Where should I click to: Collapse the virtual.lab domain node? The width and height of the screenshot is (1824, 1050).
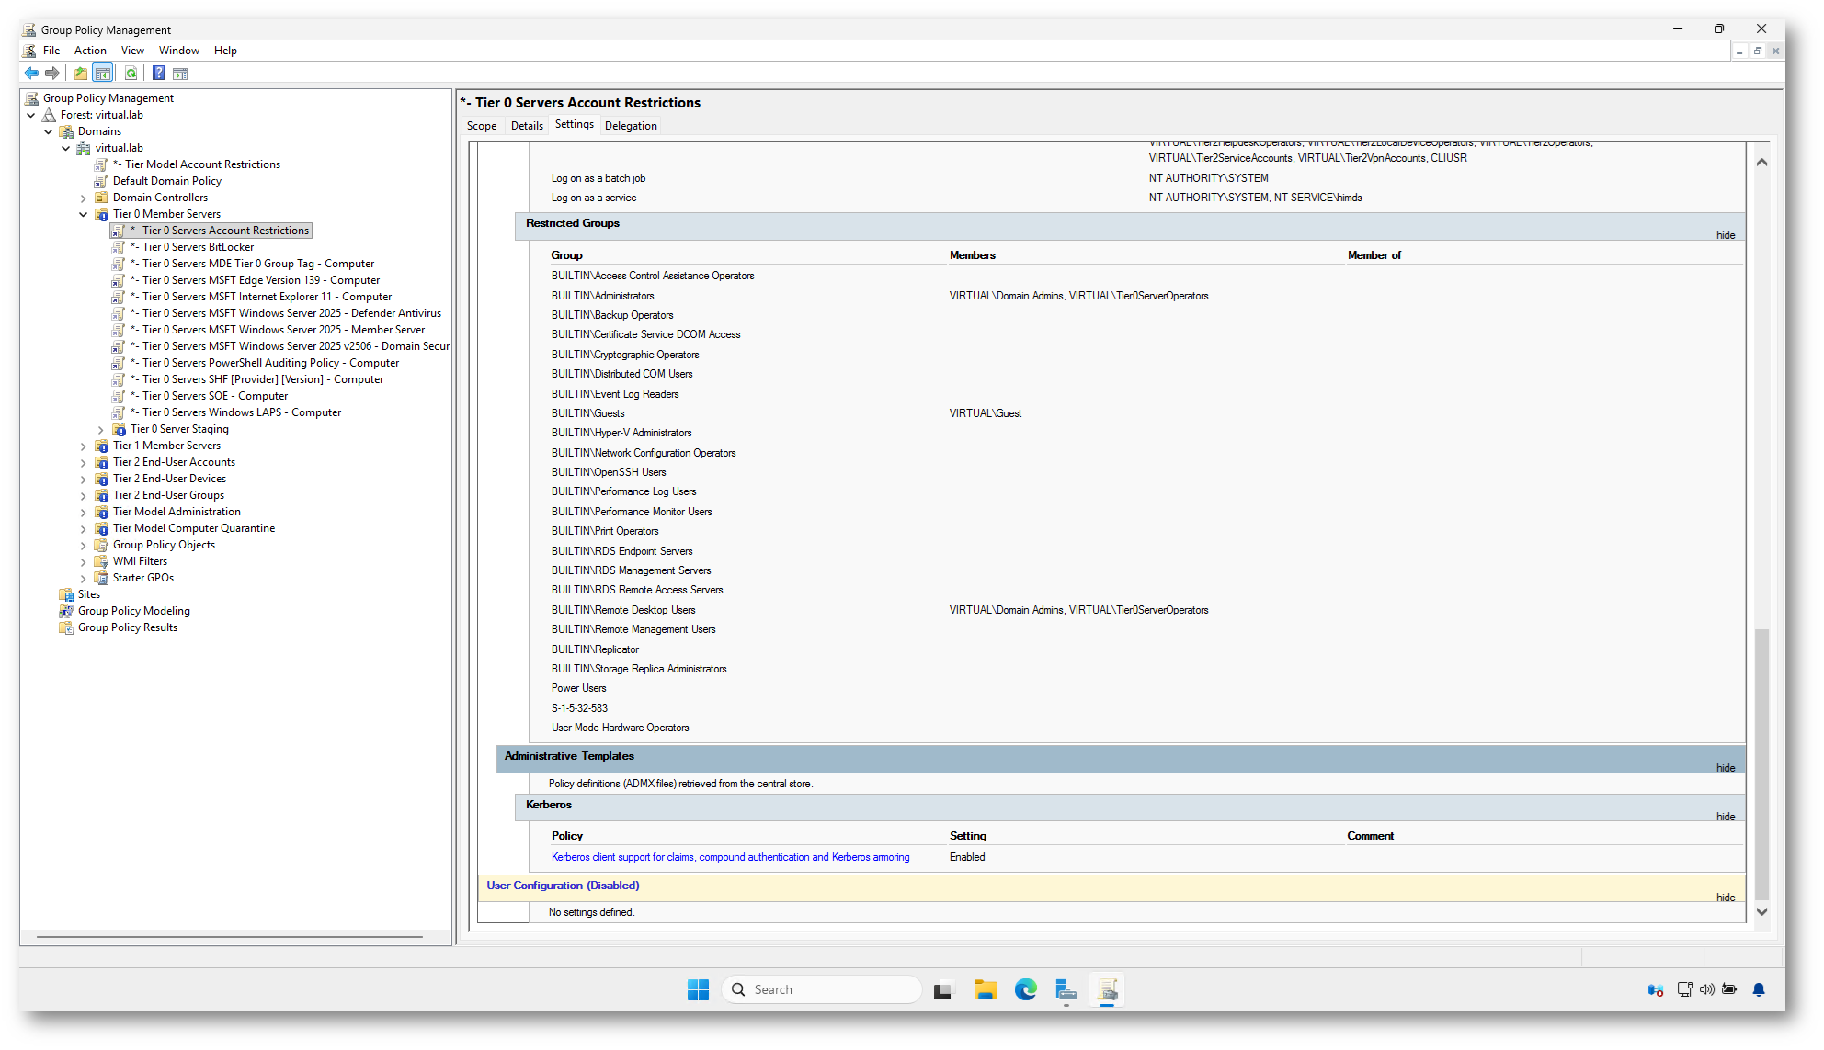pos(66,149)
